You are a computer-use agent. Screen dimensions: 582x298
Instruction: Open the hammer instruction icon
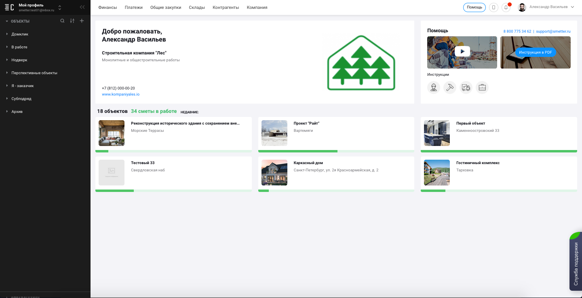(450, 88)
